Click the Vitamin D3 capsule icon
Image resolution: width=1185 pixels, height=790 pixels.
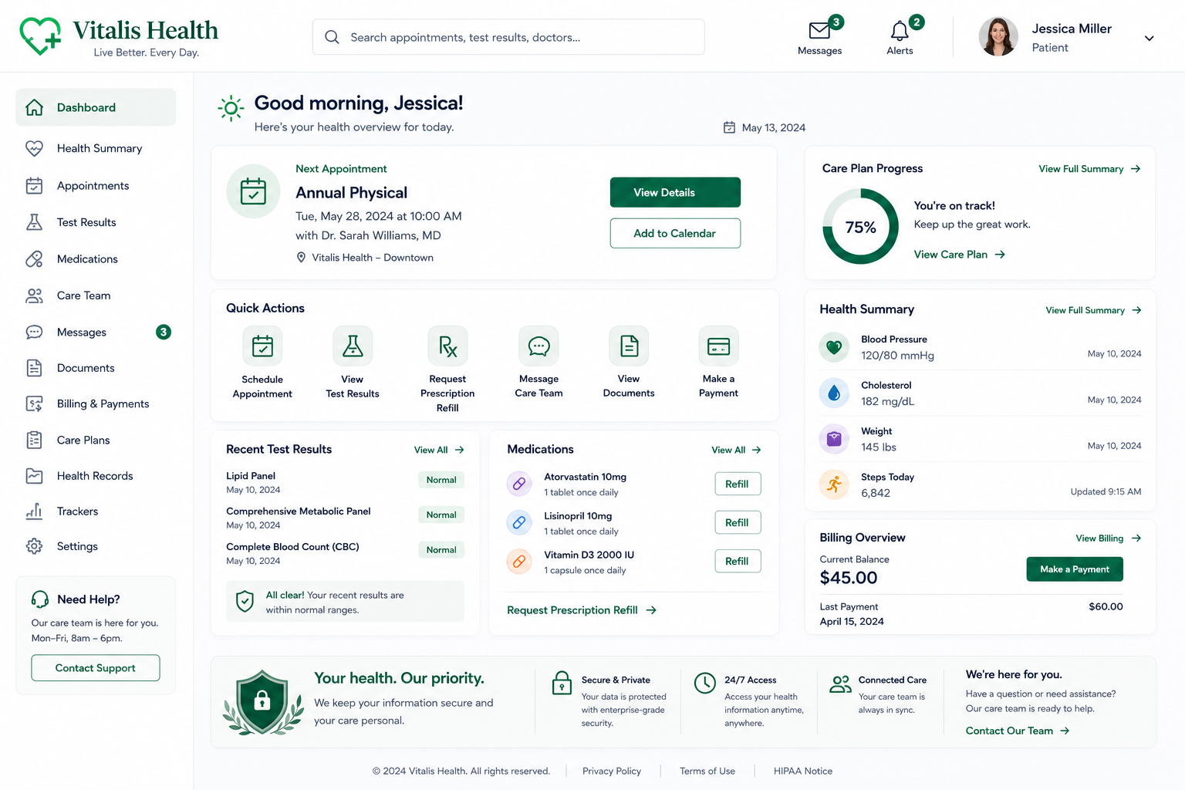tap(519, 562)
